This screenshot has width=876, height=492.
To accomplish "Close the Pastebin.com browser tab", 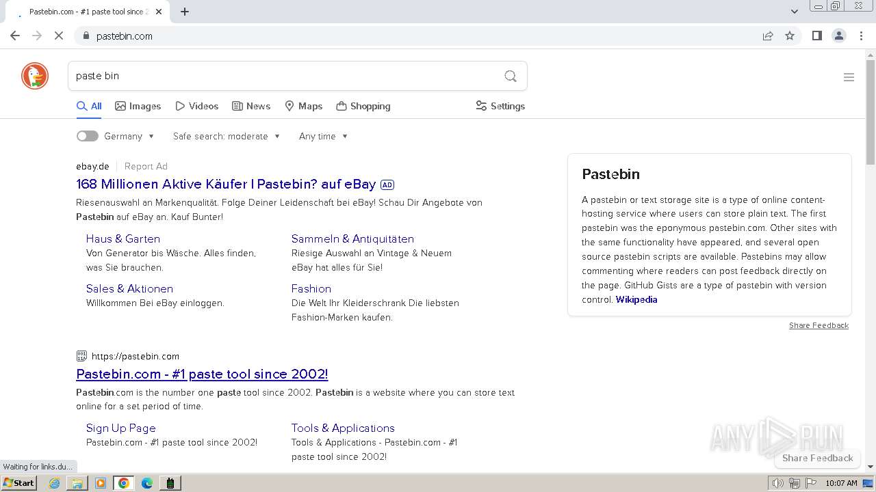I will pos(159,12).
